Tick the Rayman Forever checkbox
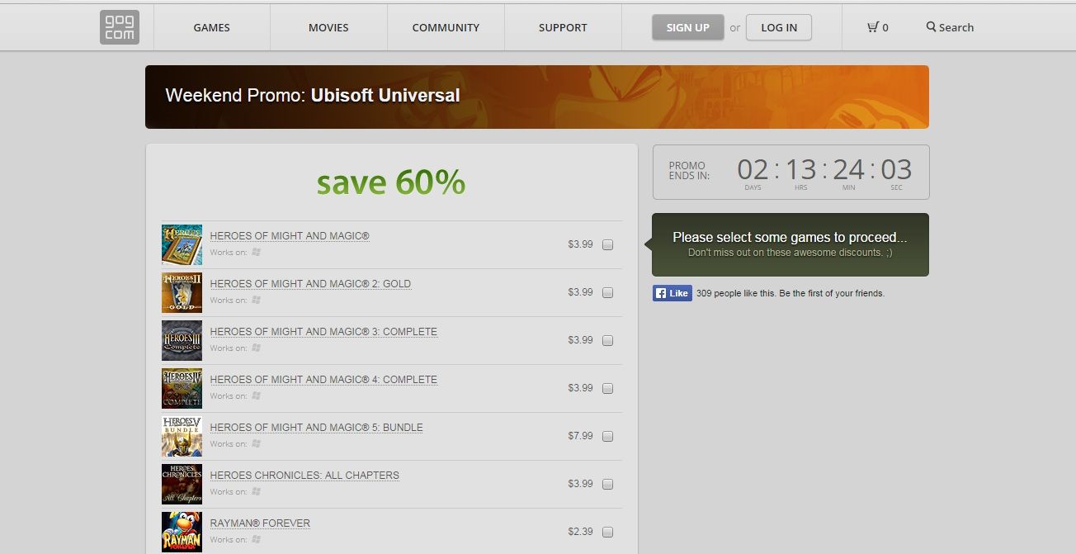 point(608,532)
